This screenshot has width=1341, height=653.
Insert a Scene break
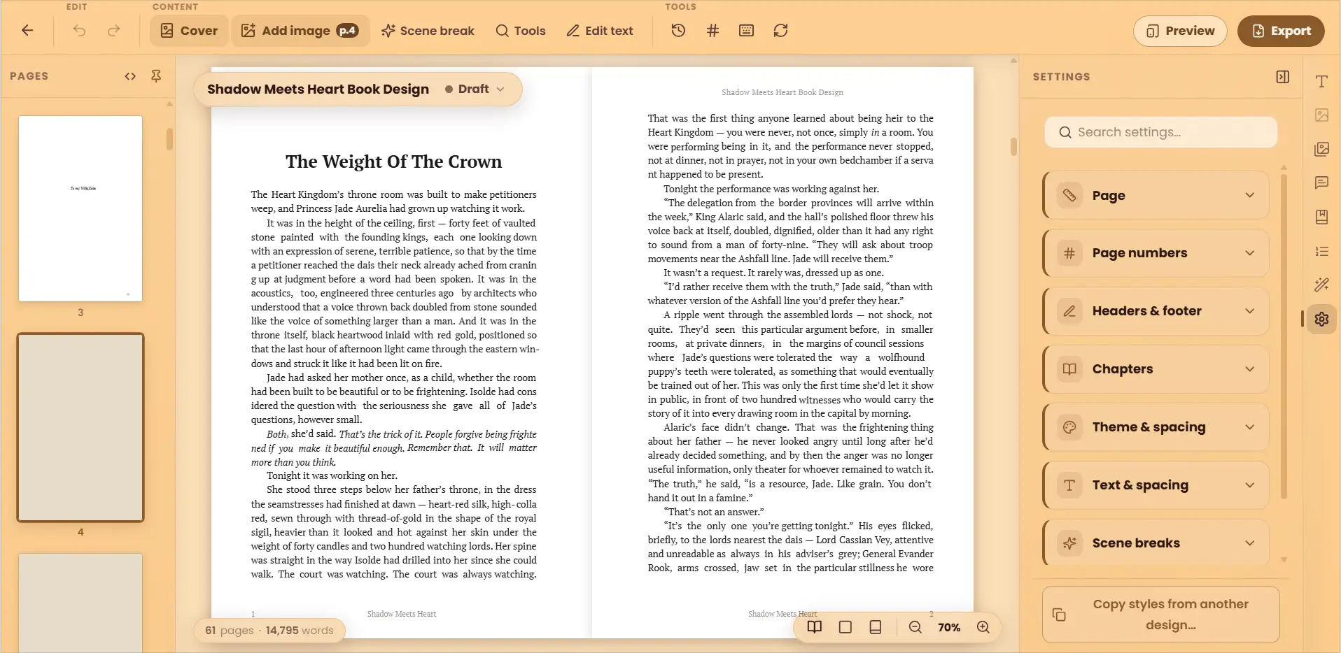pos(428,31)
